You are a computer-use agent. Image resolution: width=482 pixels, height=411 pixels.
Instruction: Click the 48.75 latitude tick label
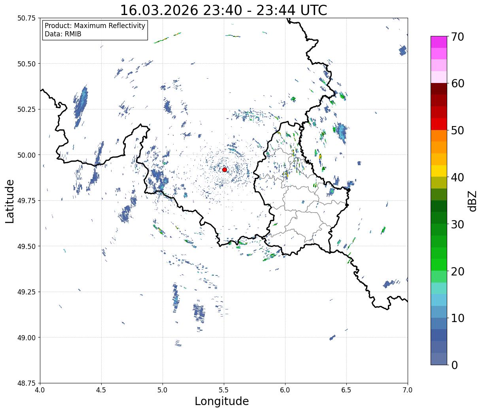click(26, 383)
